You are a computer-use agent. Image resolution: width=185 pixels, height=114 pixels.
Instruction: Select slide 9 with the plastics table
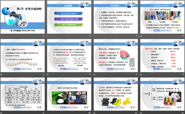click(x=23, y=94)
